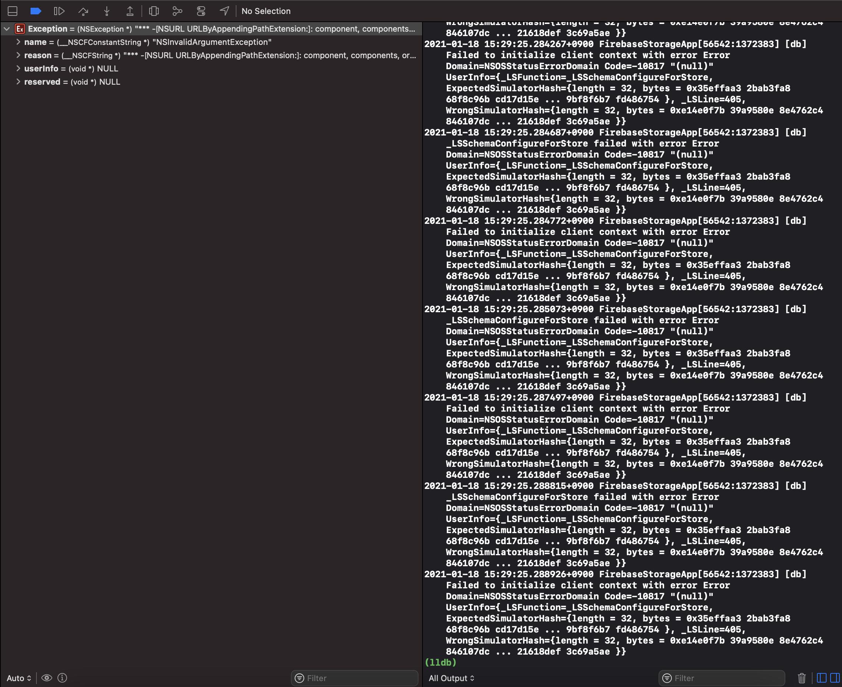
Task: Click the 15:29:25.287497 log entry line
Action: [x=615, y=398]
